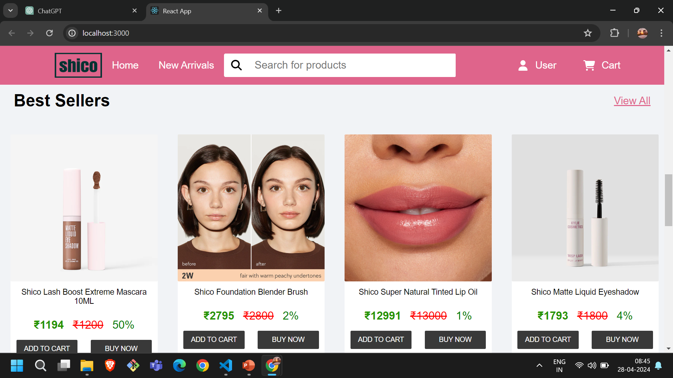The width and height of the screenshot is (673, 378).
Task: Open the Matte Liquid Eyeshadow product image
Action: (x=585, y=208)
